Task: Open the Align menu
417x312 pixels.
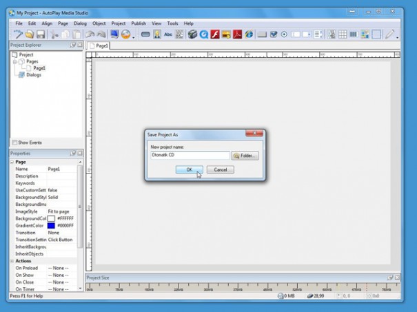Action: pos(47,23)
